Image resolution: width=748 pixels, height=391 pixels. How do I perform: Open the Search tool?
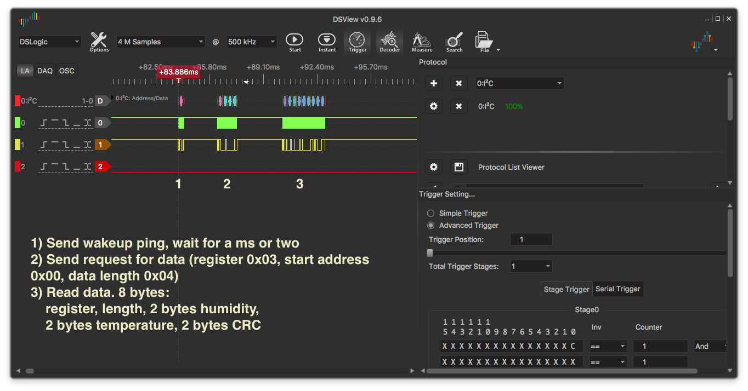tap(454, 41)
